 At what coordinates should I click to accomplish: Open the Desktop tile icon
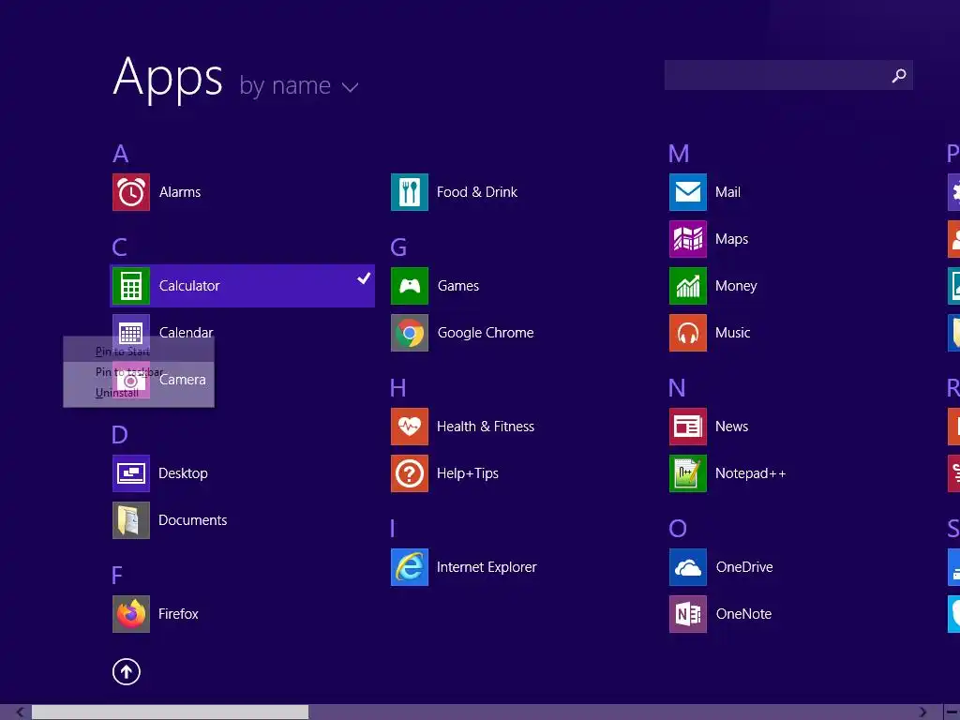coord(131,473)
